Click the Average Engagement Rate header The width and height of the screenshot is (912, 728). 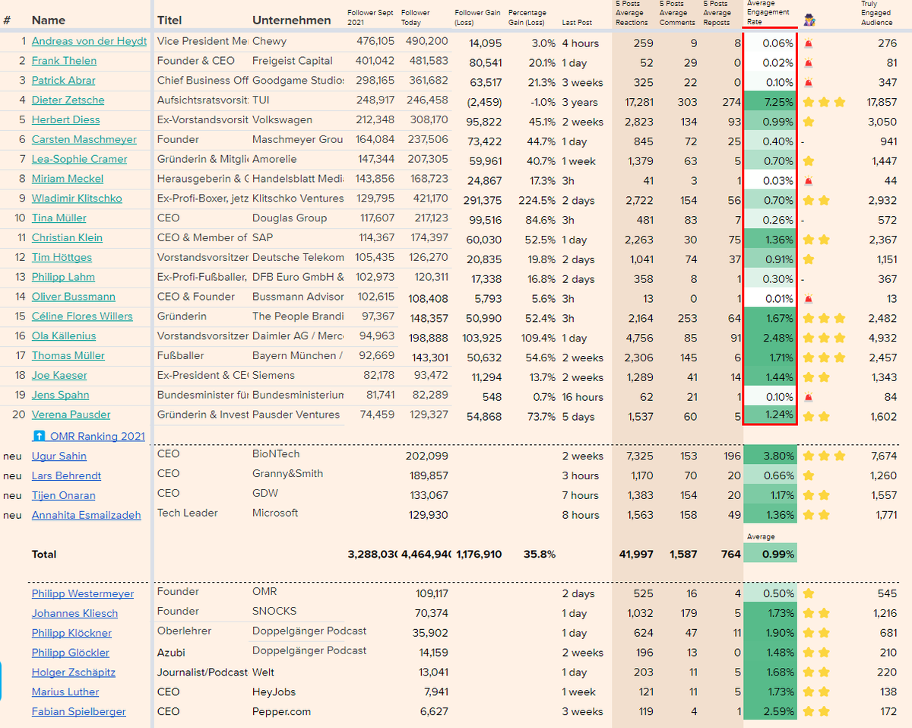[769, 13]
